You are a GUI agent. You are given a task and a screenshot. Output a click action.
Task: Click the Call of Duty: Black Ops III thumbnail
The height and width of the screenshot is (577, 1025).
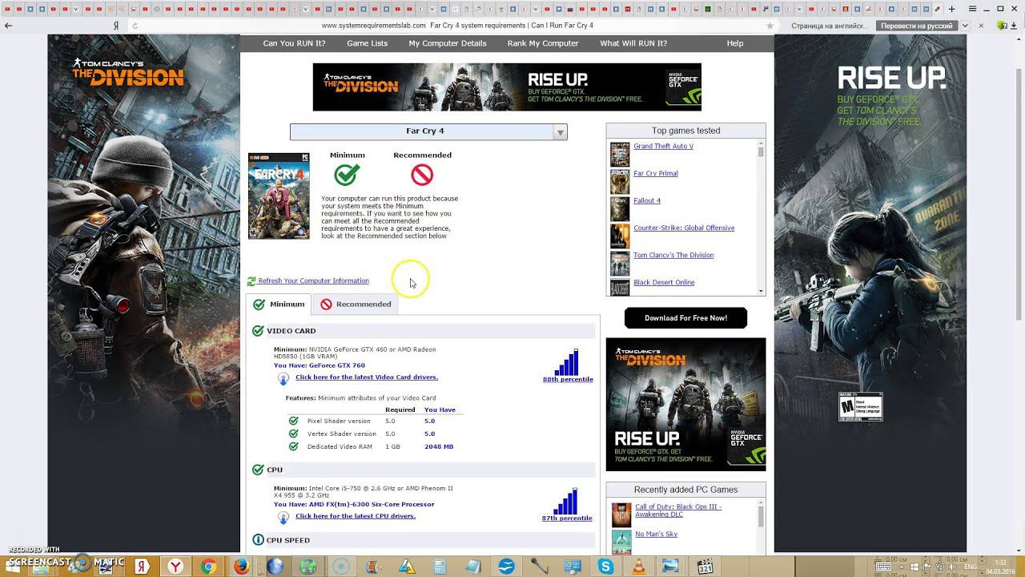pyautogui.click(x=621, y=514)
